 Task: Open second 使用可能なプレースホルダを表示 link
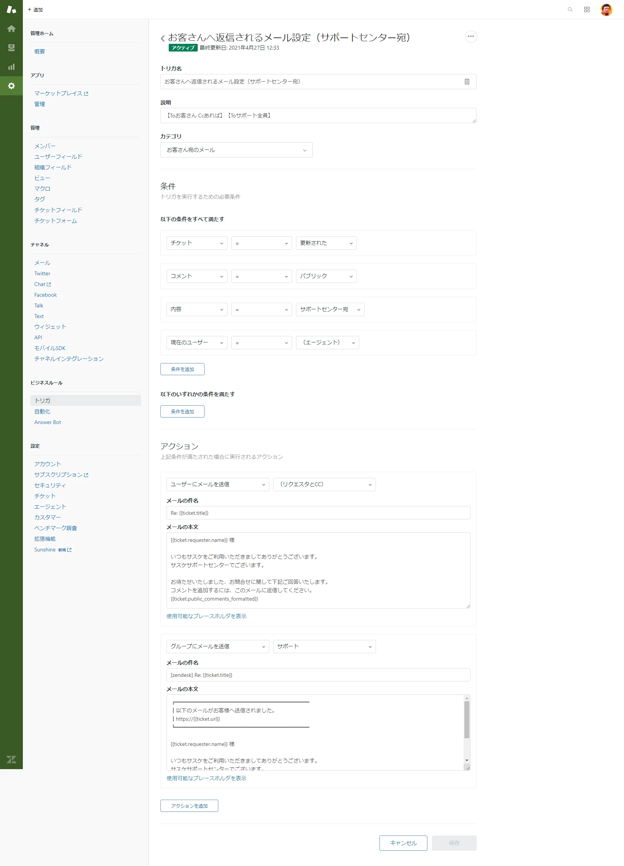click(206, 778)
